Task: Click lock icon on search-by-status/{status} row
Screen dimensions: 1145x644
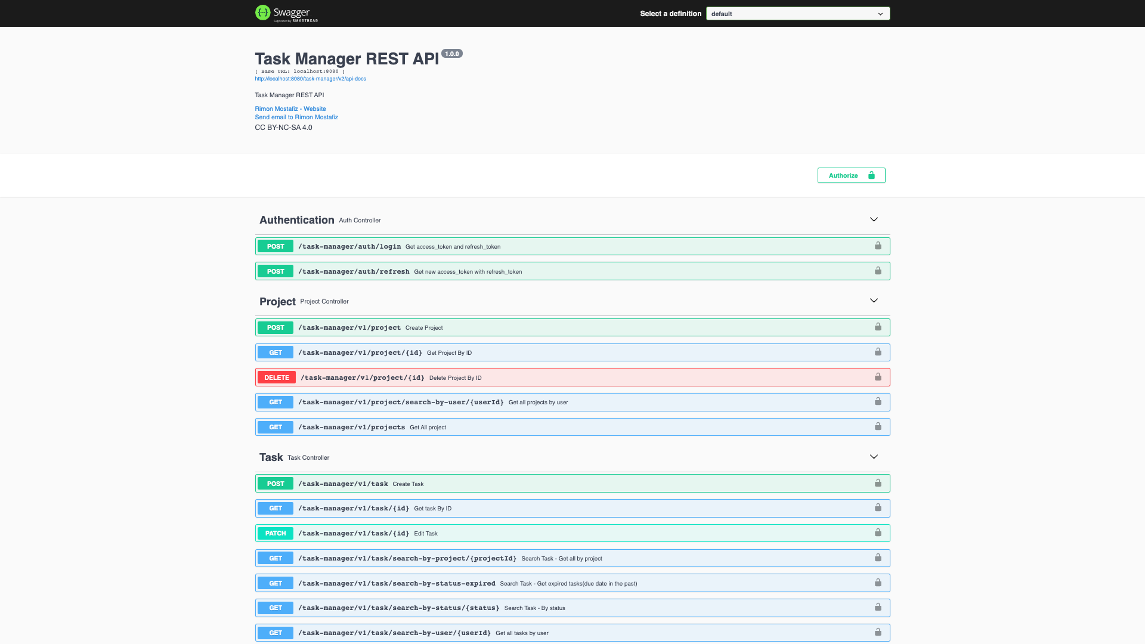Action: (x=878, y=607)
